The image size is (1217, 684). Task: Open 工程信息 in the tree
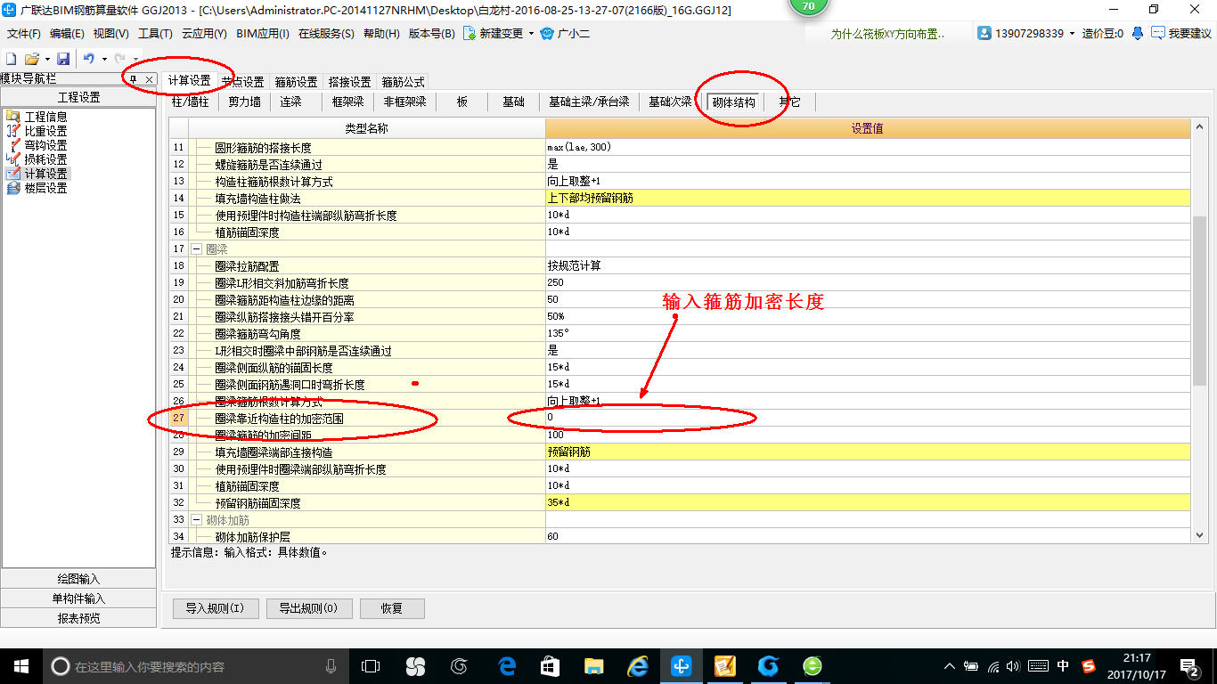45,117
